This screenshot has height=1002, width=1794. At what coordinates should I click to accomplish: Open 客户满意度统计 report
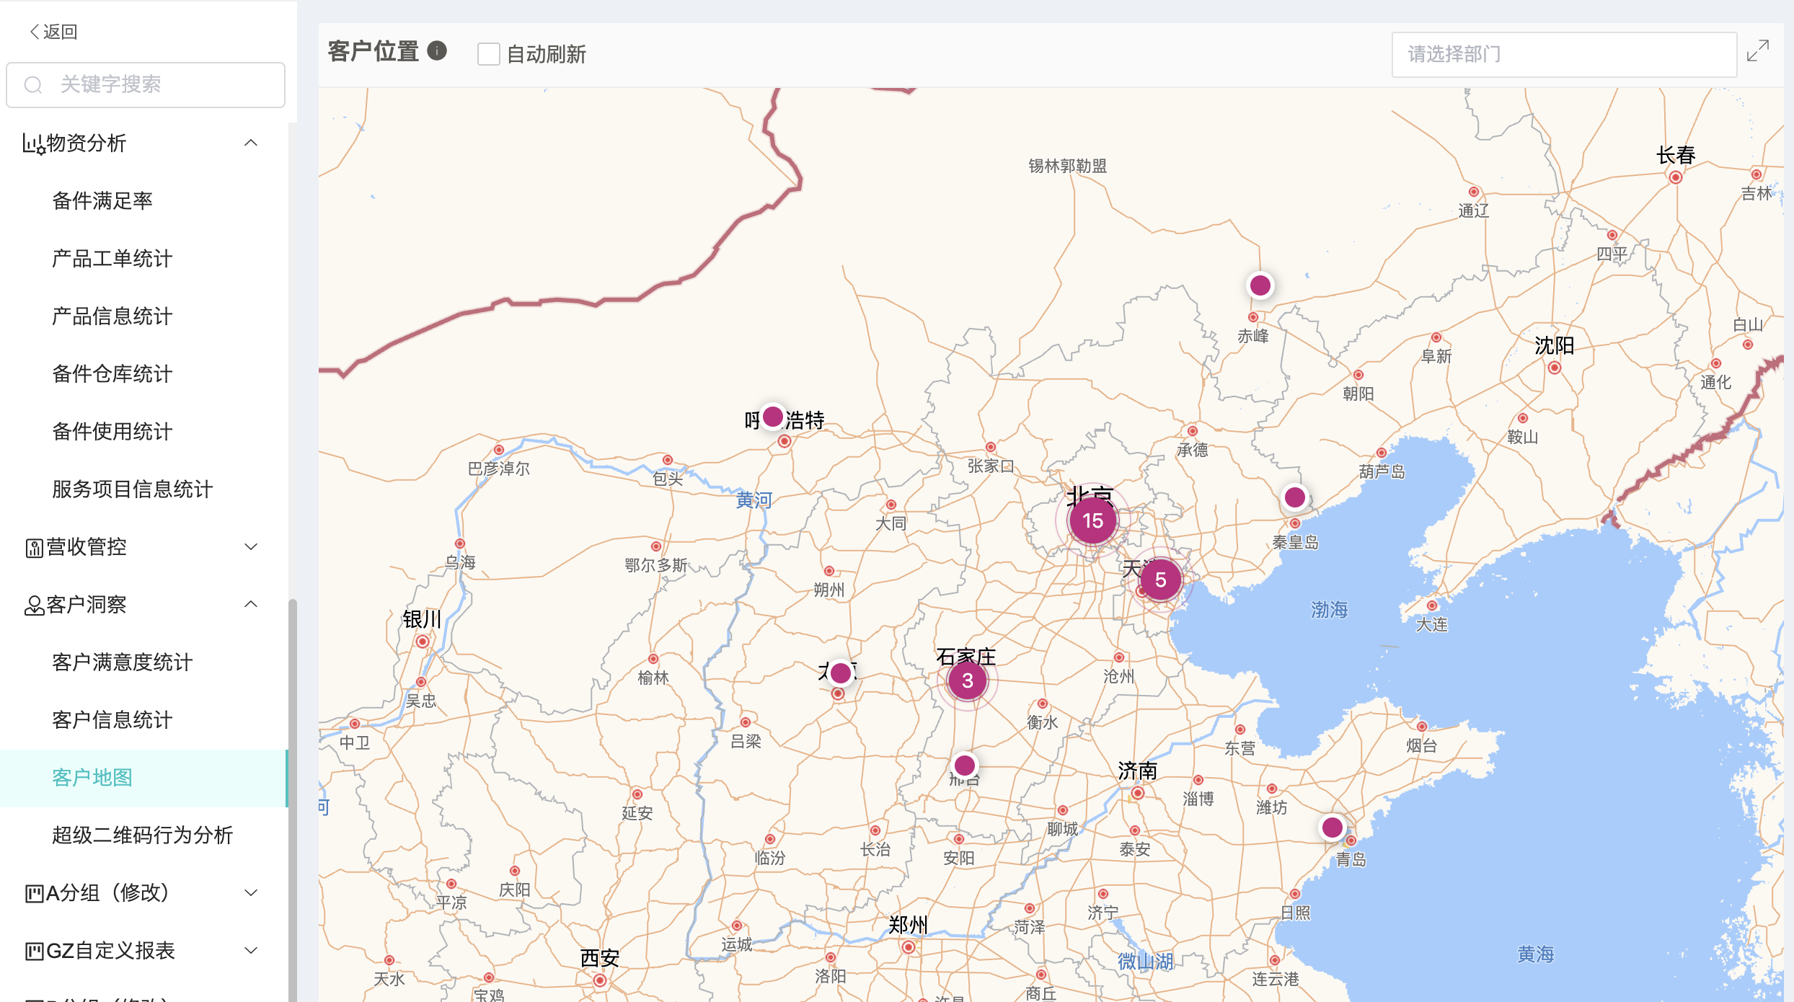[123, 662]
